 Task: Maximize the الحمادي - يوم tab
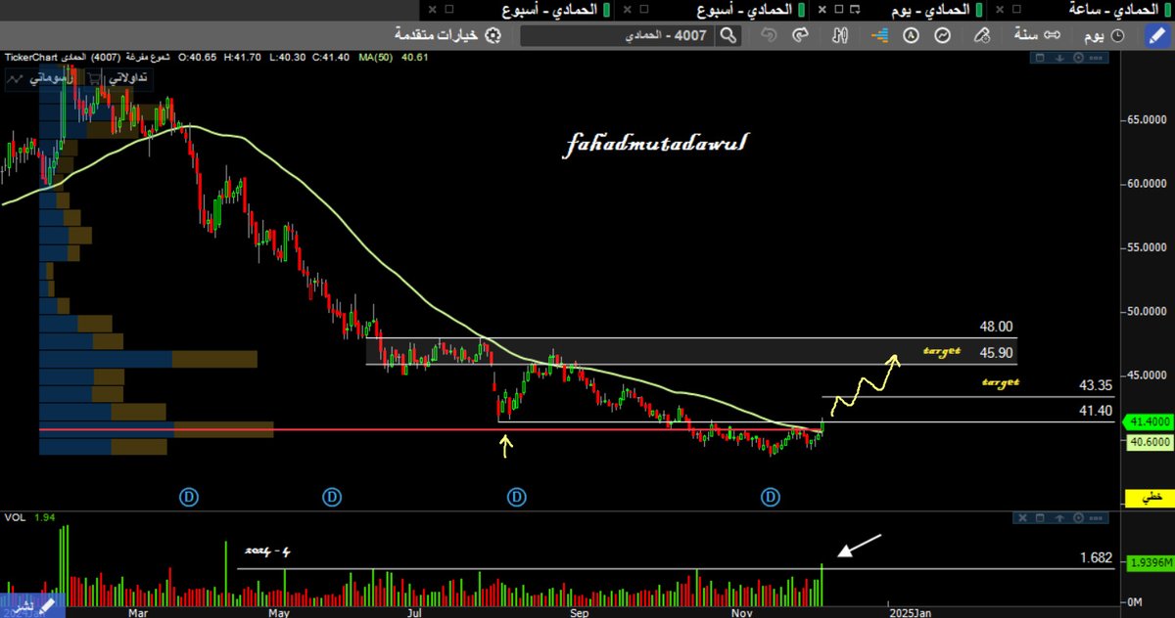click(x=839, y=9)
